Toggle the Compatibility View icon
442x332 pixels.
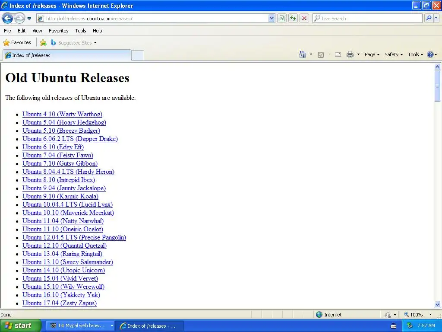(281, 19)
